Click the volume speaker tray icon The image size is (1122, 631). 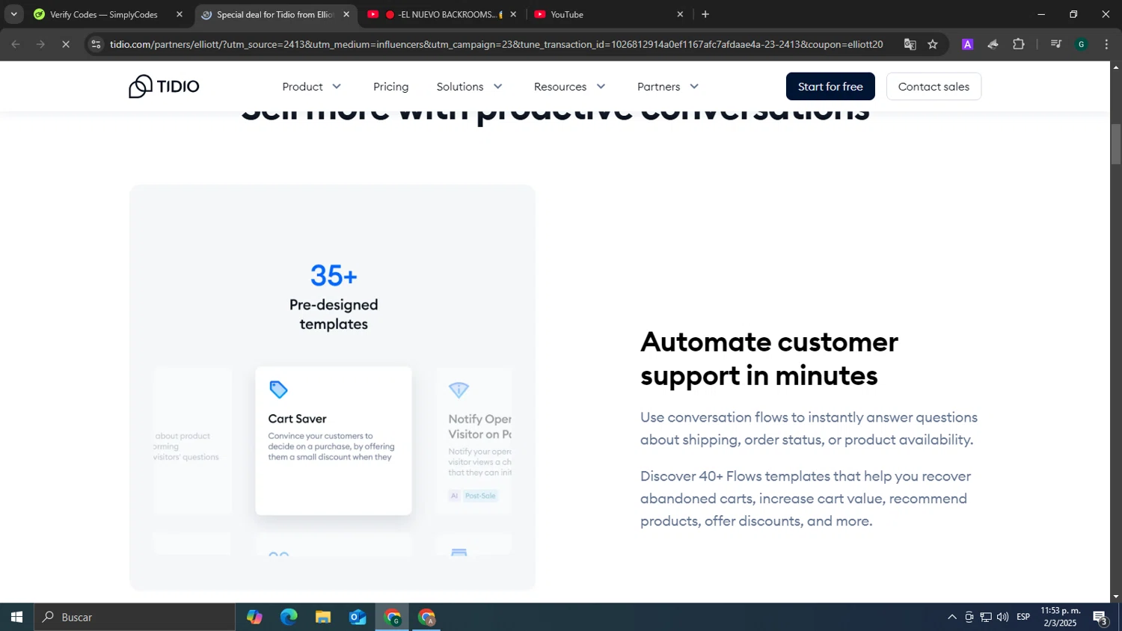point(1002,617)
